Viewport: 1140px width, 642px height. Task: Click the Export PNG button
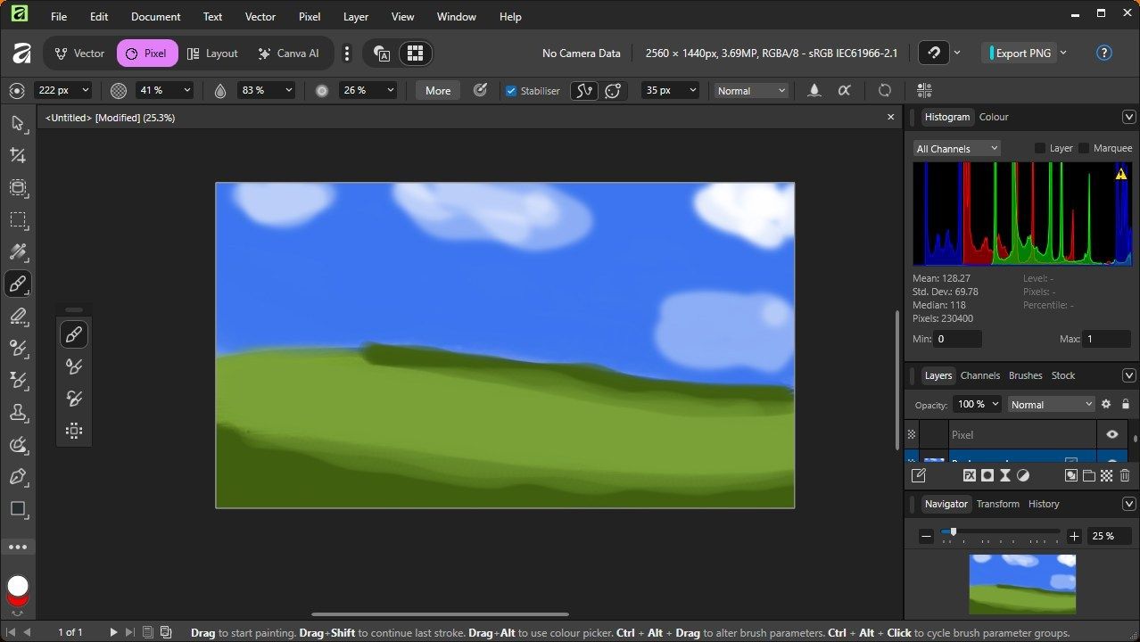pyautogui.click(x=1020, y=53)
